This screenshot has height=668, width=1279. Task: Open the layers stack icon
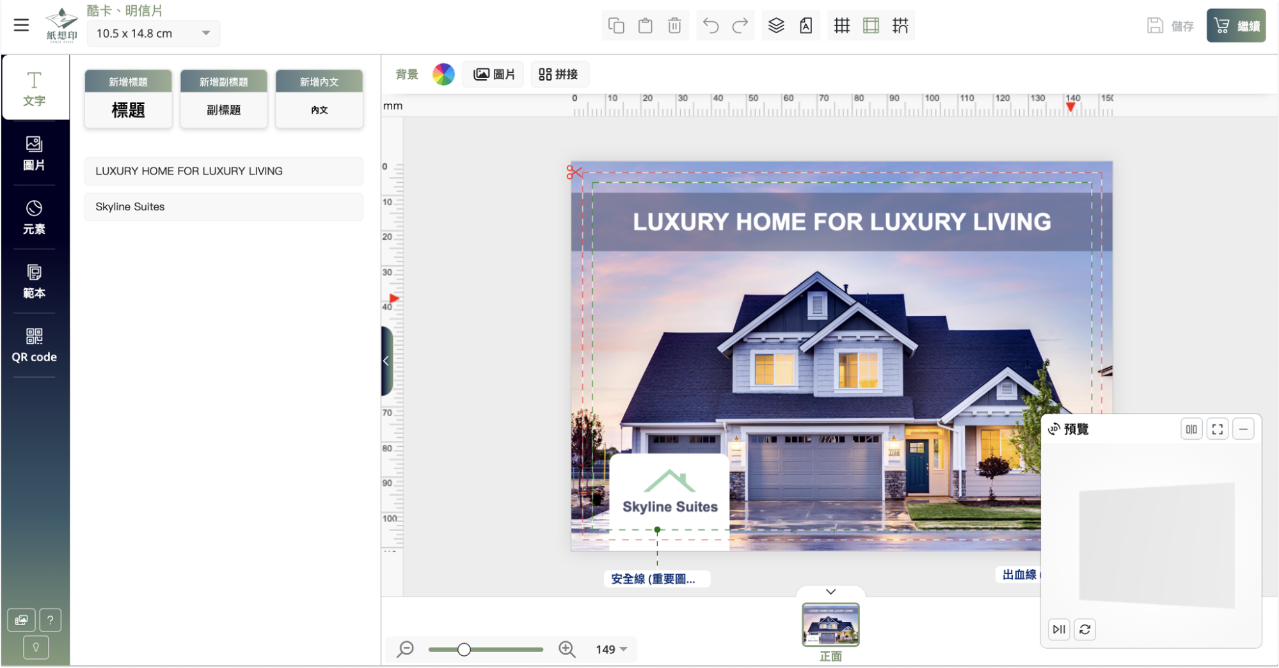pyautogui.click(x=776, y=26)
